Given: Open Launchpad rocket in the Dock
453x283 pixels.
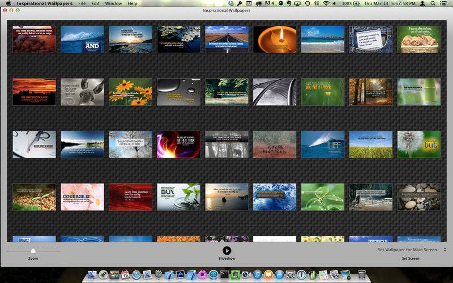Looking at the screenshot, I should (103, 275).
